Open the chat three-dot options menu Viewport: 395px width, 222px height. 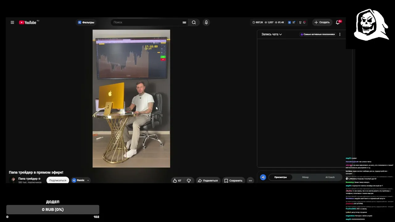(x=340, y=34)
